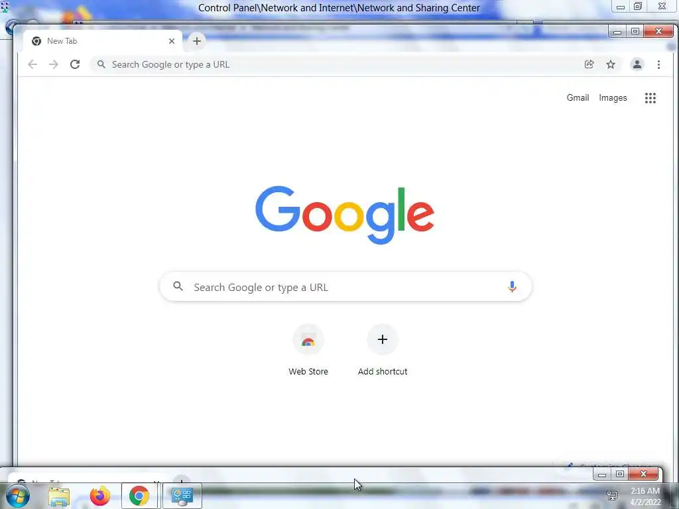The image size is (679, 509).
Task: Open a new tab with the plus button
Action: (x=196, y=41)
